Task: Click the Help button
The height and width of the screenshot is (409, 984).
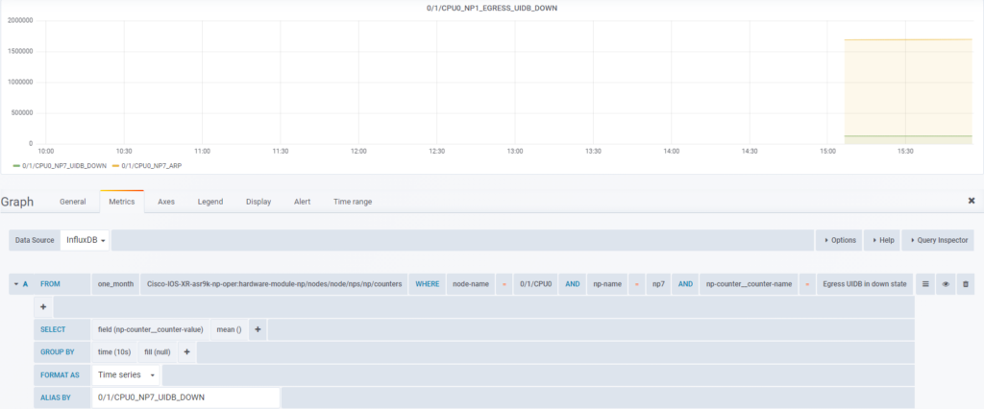Action: tap(881, 239)
